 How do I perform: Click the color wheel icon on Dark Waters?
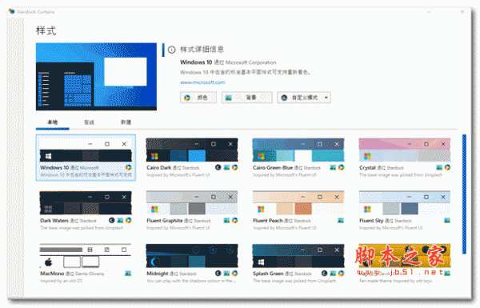point(129,221)
